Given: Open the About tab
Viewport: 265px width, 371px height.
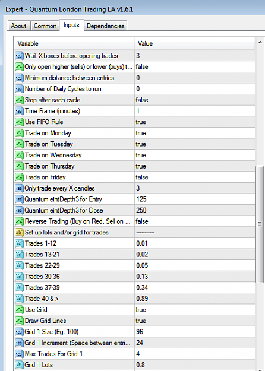Looking at the screenshot, I should (x=18, y=26).
